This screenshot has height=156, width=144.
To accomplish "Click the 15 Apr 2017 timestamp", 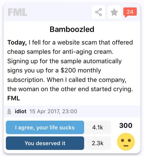I will point(53,111).
